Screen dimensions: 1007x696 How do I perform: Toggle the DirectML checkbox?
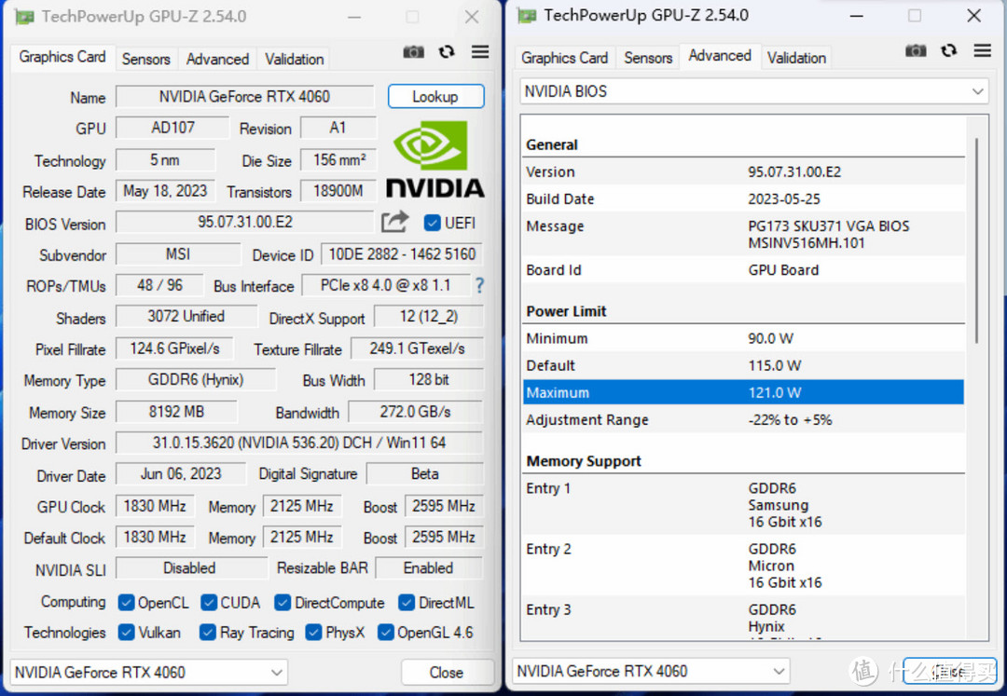tap(407, 603)
